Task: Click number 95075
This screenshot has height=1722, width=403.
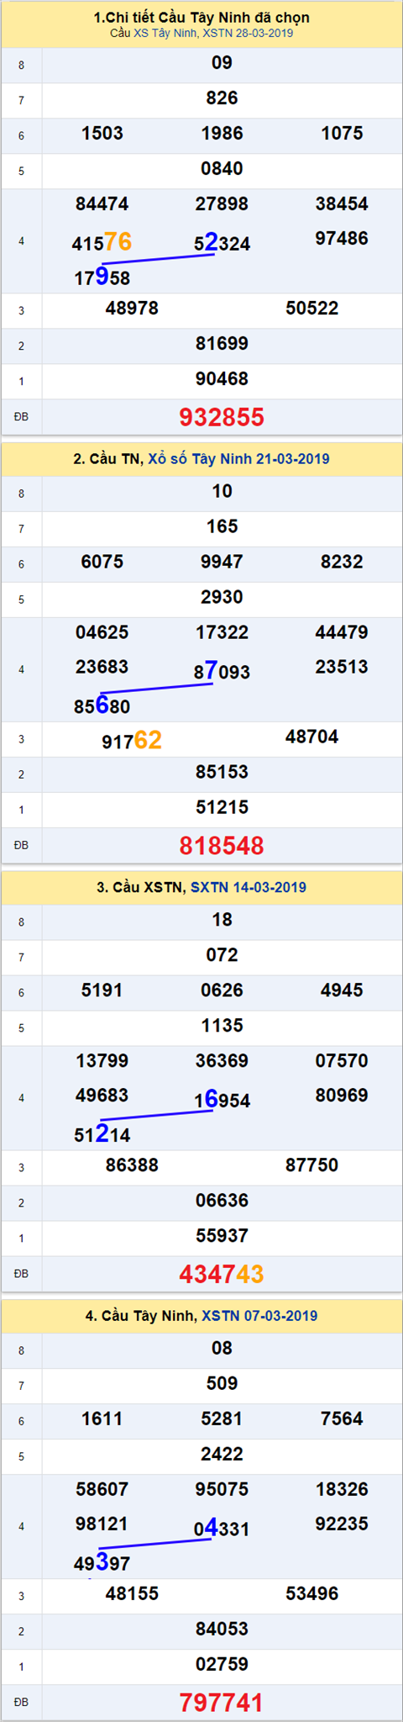Action: [x=222, y=1490]
